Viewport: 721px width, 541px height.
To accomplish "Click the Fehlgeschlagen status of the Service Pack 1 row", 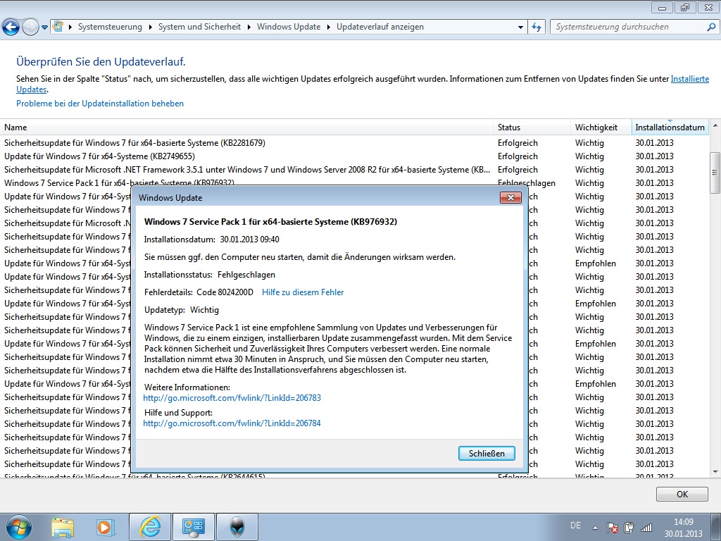I will click(527, 183).
